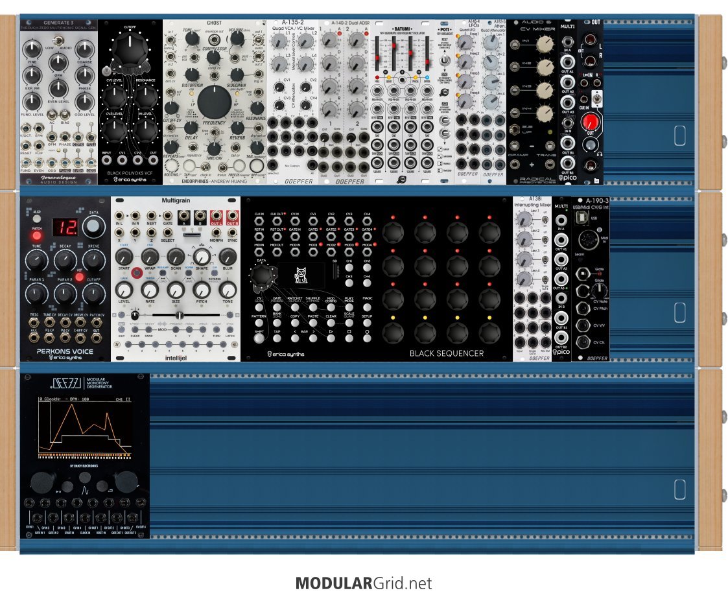This screenshot has height=597, width=728.
Task: Click the ROUTING button on Ghost module
Action: click(172, 166)
